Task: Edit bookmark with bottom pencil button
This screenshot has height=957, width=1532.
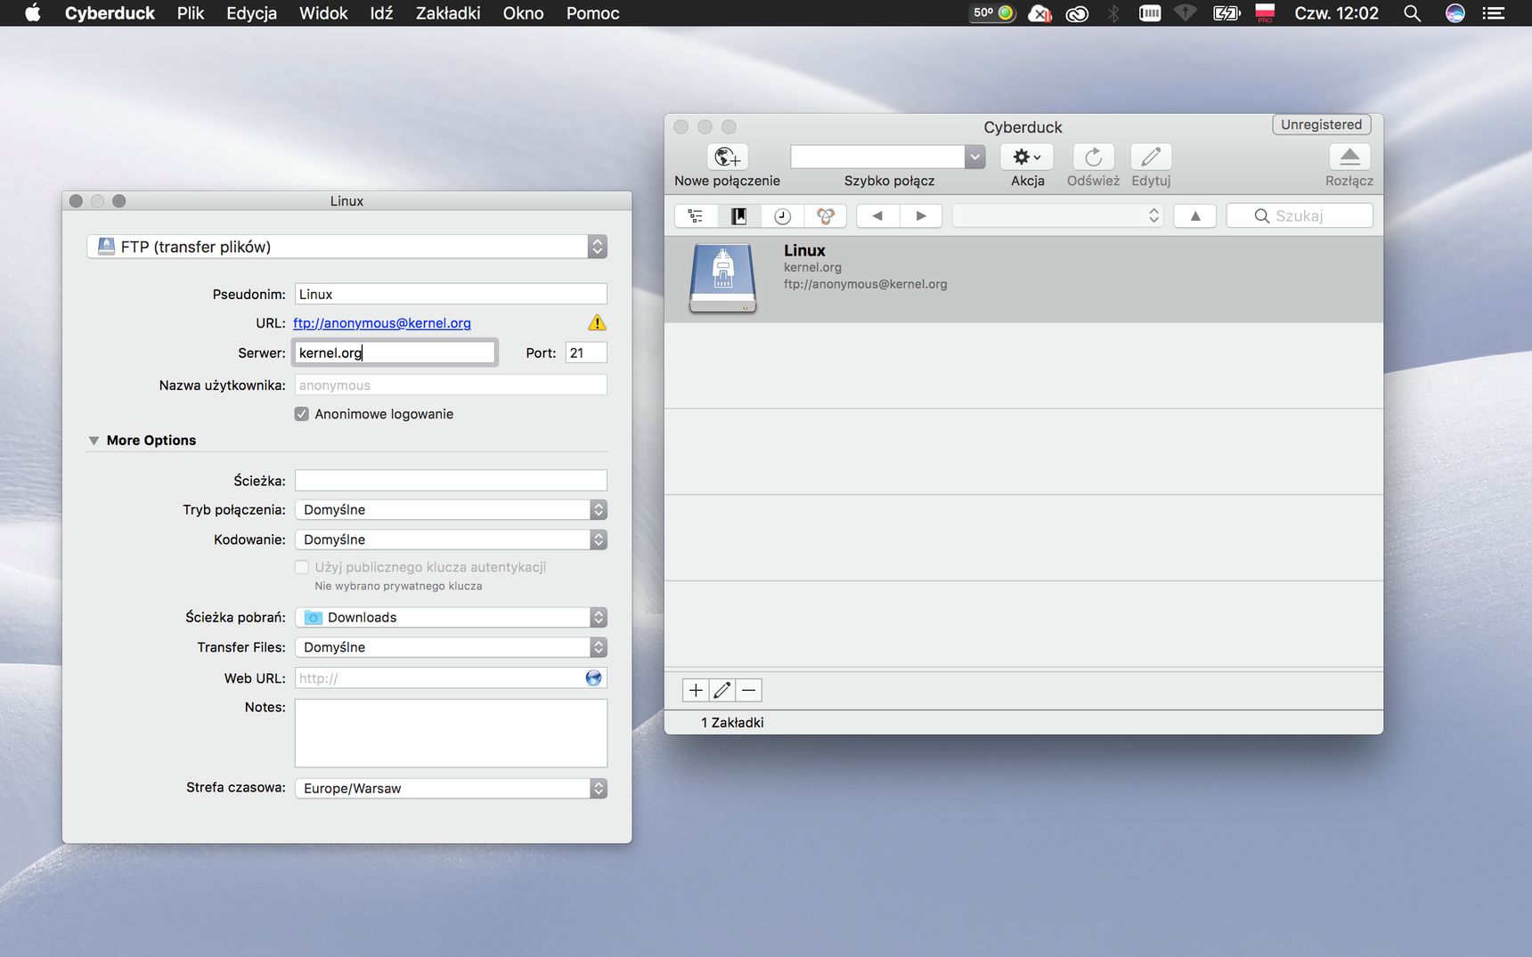Action: point(722,690)
